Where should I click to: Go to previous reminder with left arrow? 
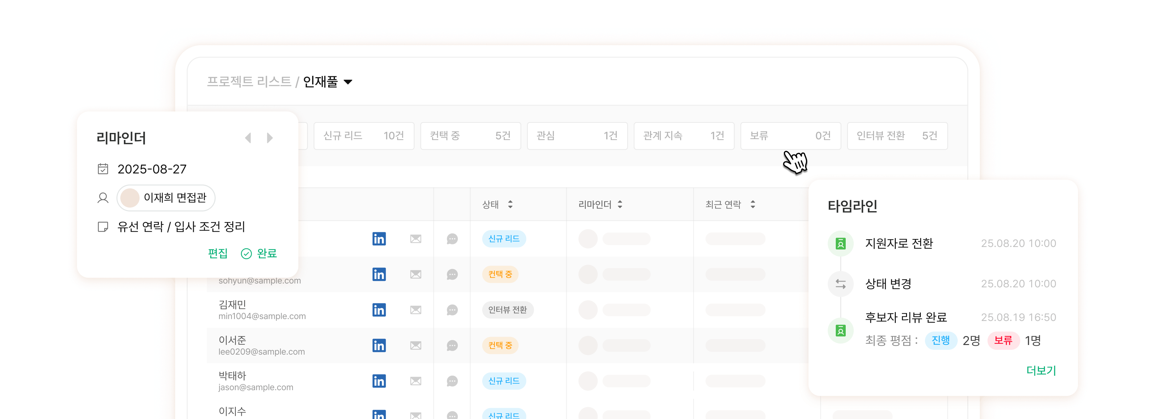(248, 138)
